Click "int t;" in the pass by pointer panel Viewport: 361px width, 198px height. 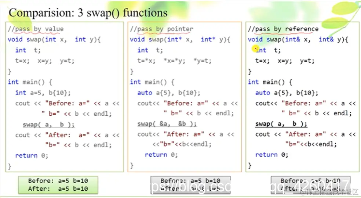point(150,50)
